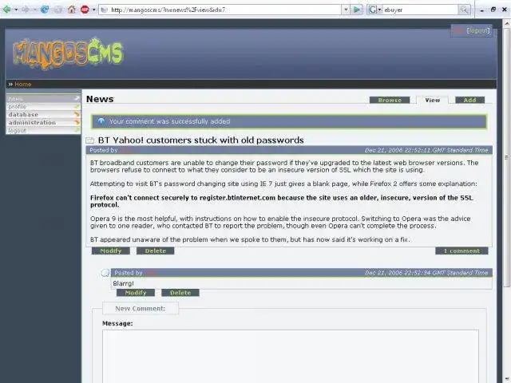Click the speech bubble comment icon

[x=105, y=273]
